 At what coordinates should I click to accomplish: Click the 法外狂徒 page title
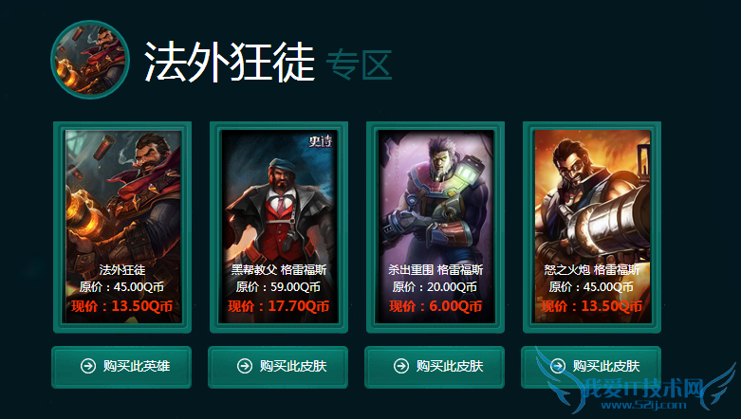tap(230, 62)
